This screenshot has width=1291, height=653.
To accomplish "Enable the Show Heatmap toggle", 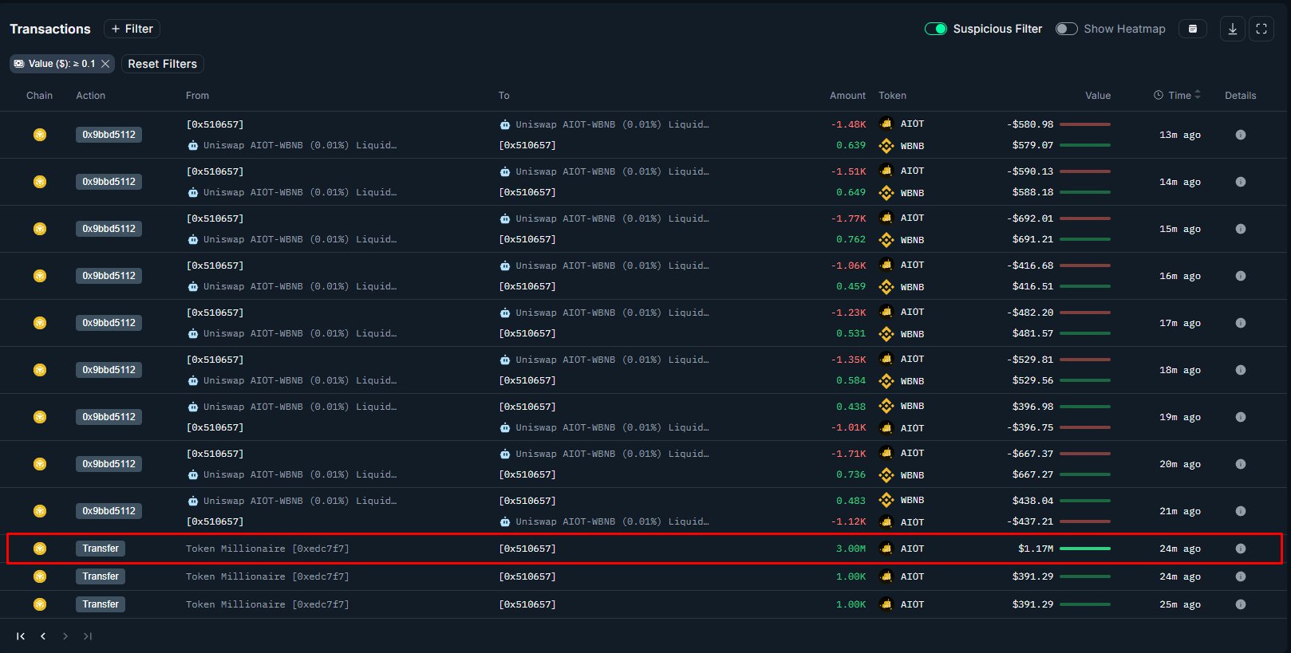I will coord(1066,29).
